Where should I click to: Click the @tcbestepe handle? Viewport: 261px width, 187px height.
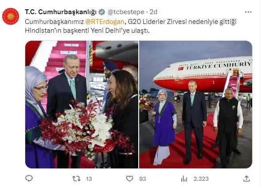pyautogui.click(x=126, y=12)
